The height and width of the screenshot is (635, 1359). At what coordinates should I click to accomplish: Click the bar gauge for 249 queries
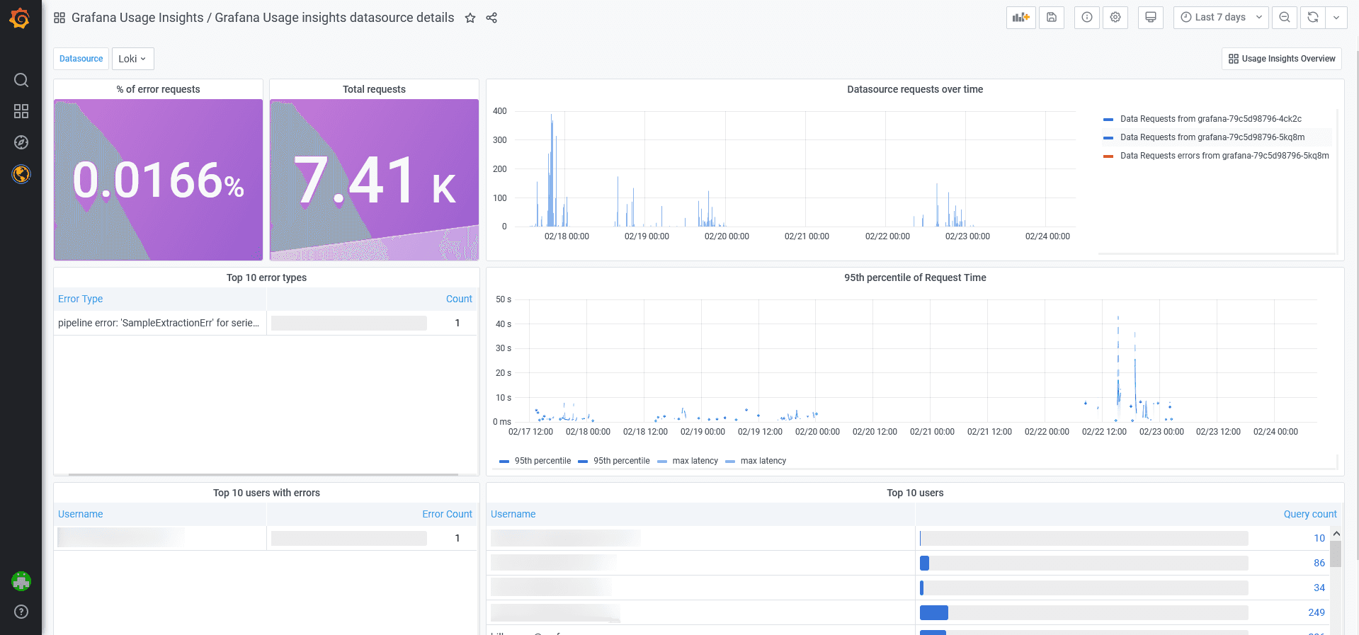pyautogui.click(x=1084, y=612)
